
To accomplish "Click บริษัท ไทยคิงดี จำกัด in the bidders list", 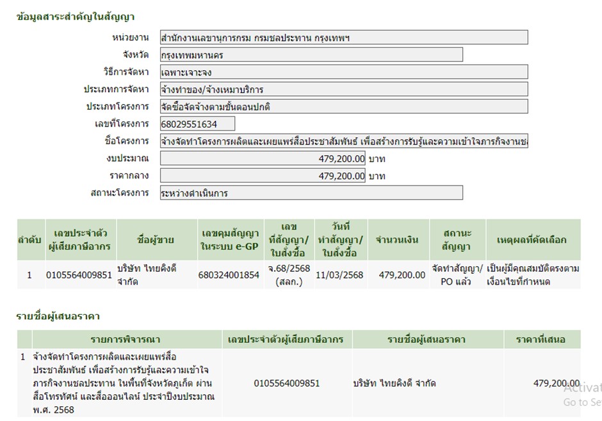I will (x=395, y=383).
